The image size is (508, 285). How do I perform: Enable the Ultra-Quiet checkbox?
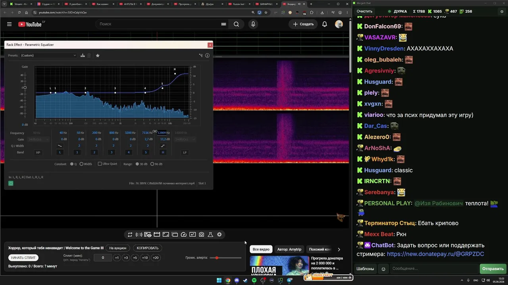click(x=100, y=164)
